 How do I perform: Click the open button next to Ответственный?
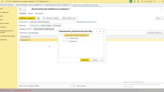point(74,86)
